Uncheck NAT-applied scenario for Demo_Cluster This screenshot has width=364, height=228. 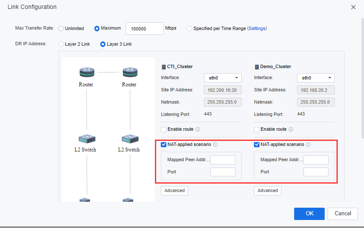[x=257, y=145]
